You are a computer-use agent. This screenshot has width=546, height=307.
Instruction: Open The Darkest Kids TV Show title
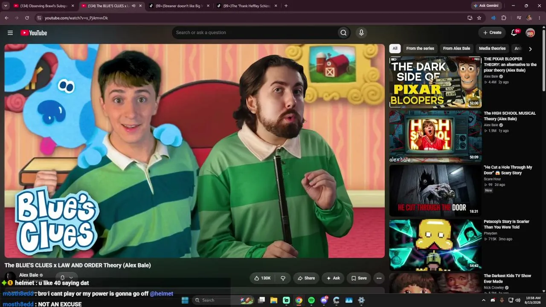coord(507,279)
